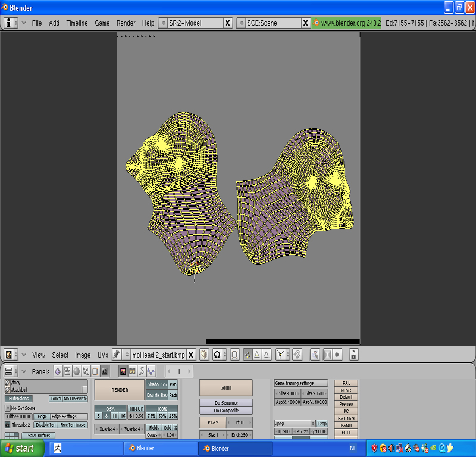Open the info window type selector
The image size is (476, 457).
11,23
